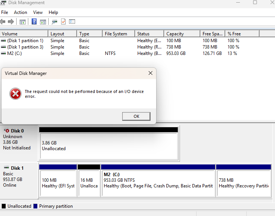Viewport: 275px width, 216px height.
Task: Click the Connect/Refresh disk toolbar icon
Action: [55, 22]
